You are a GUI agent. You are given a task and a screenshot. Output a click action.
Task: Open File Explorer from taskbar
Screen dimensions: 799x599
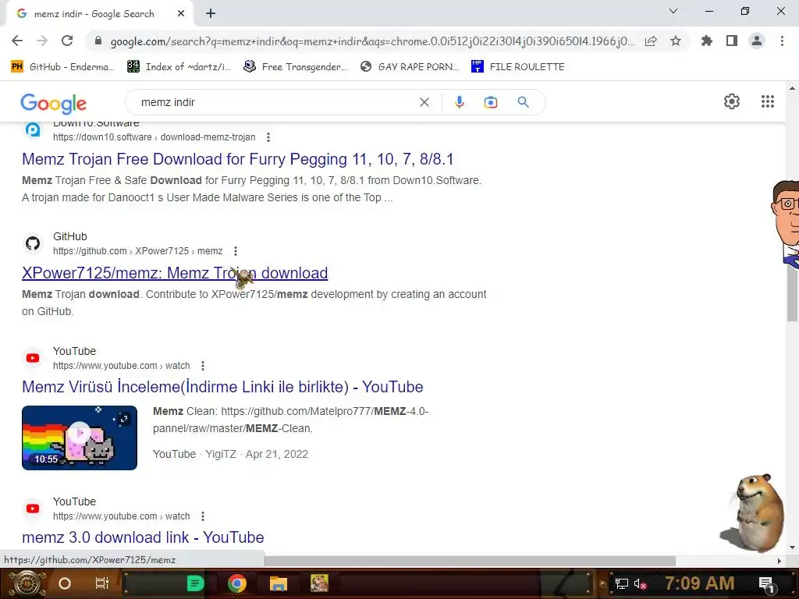pyautogui.click(x=279, y=583)
